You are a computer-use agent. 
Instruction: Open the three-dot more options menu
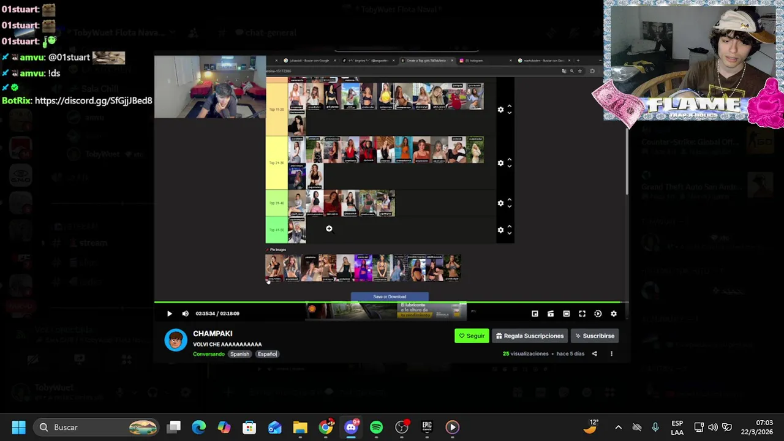tap(611, 353)
